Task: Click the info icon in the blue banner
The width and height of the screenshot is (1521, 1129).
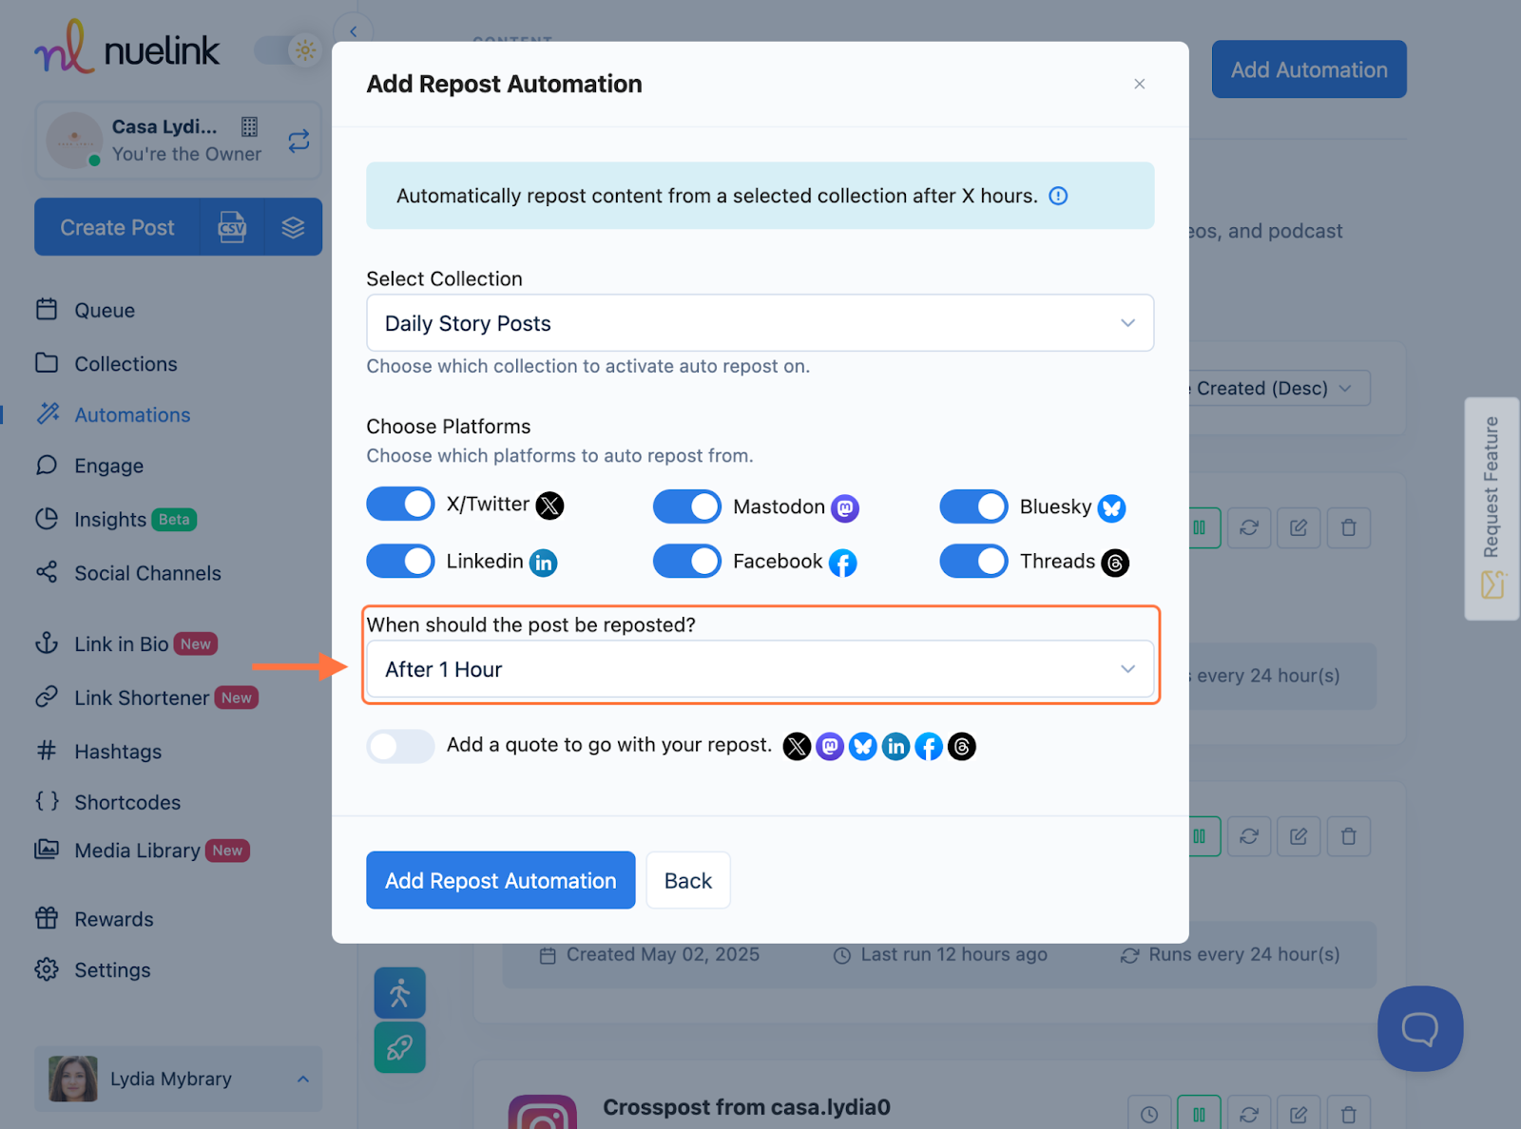Action: click(x=1058, y=196)
